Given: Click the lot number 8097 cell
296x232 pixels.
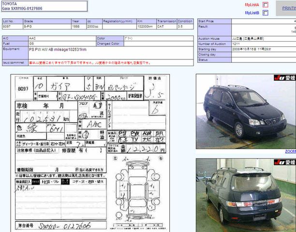Looking at the screenshot, I should (13, 27).
